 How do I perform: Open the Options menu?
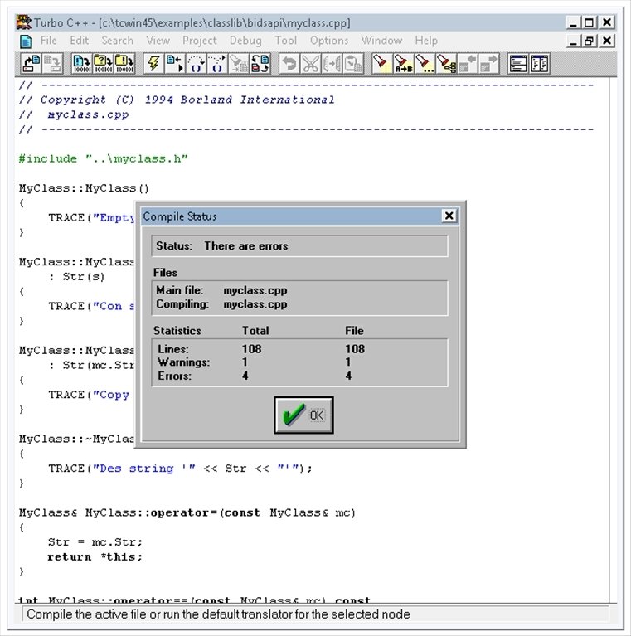(329, 41)
